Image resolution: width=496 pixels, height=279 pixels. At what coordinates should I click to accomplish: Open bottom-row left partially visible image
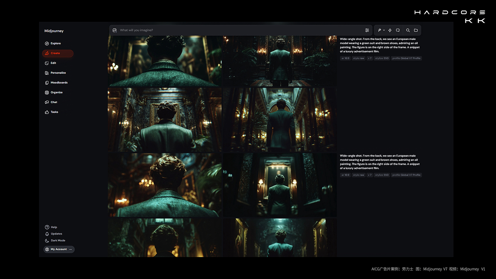tap(165, 238)
